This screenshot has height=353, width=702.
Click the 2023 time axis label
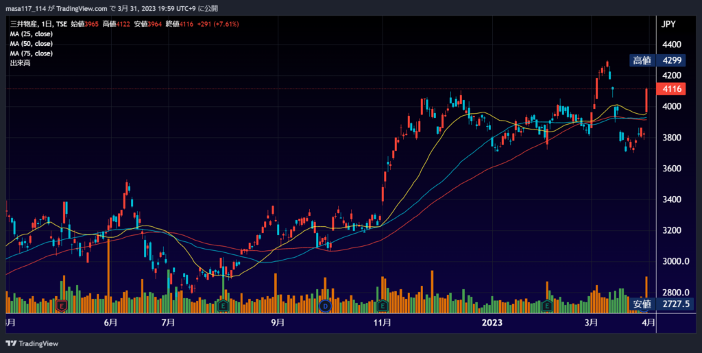click(492, 323)
